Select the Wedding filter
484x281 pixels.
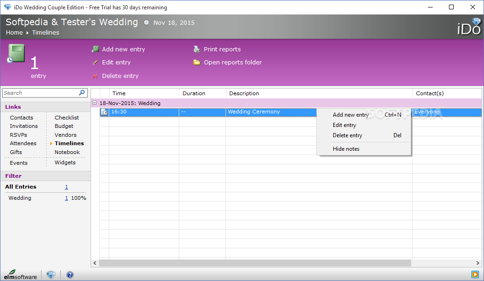pyautogui.click(x=20, y=198)
